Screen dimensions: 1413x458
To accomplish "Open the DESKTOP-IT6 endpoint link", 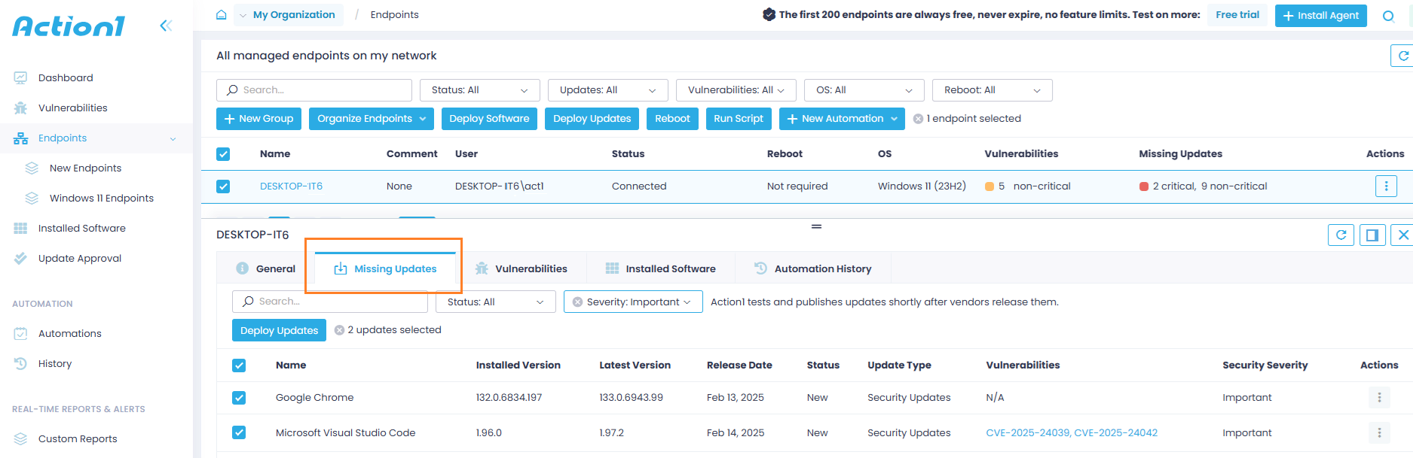I will (x=291, y=187).
